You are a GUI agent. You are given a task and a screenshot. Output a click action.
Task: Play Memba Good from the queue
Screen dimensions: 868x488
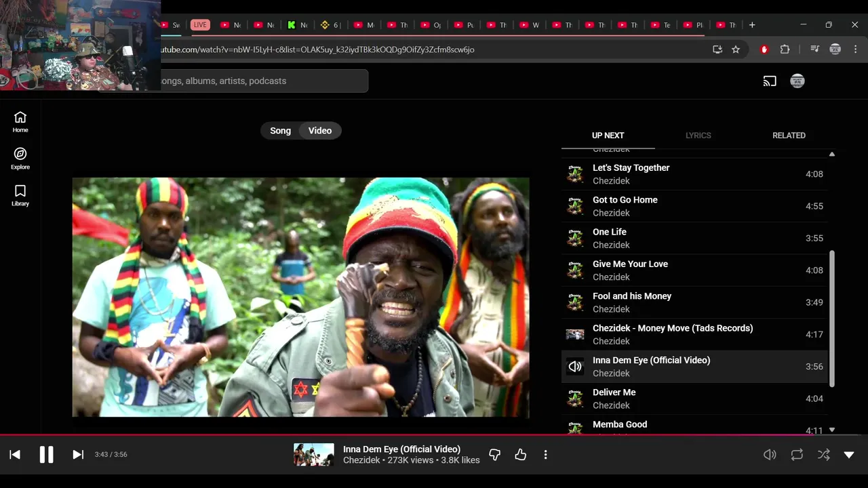click(694, 426)
